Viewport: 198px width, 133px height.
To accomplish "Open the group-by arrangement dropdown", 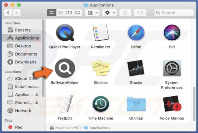I will point(92,13).
